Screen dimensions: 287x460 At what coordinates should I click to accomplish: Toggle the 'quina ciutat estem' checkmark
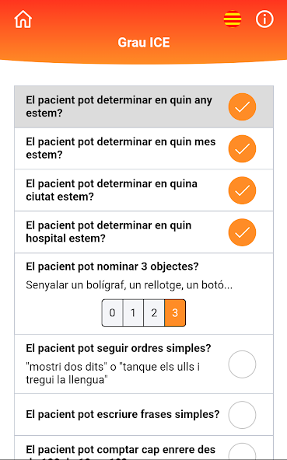pyautogui.click(x=242, y=190)
